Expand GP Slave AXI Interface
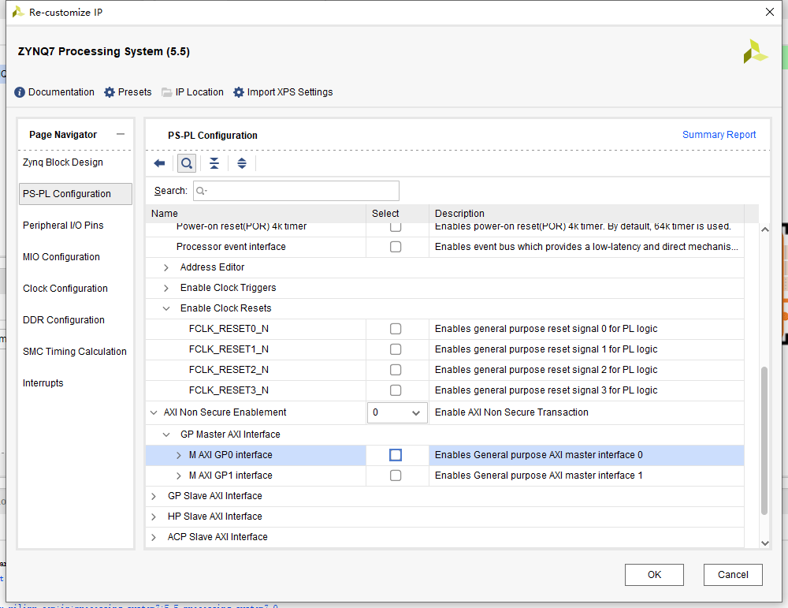Viewport: 788px width, 608px height. [154, 496]
